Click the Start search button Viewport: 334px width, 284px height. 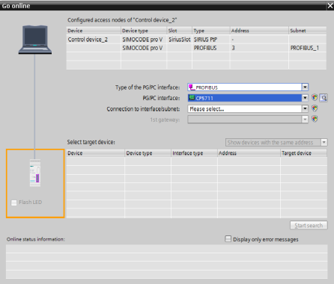(x=309, y=225)
